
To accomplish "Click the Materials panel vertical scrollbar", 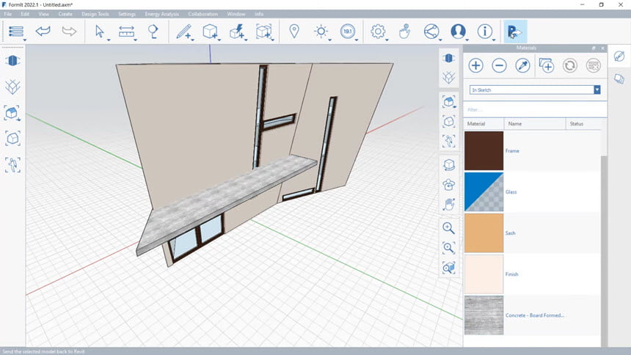I will 604,250.
